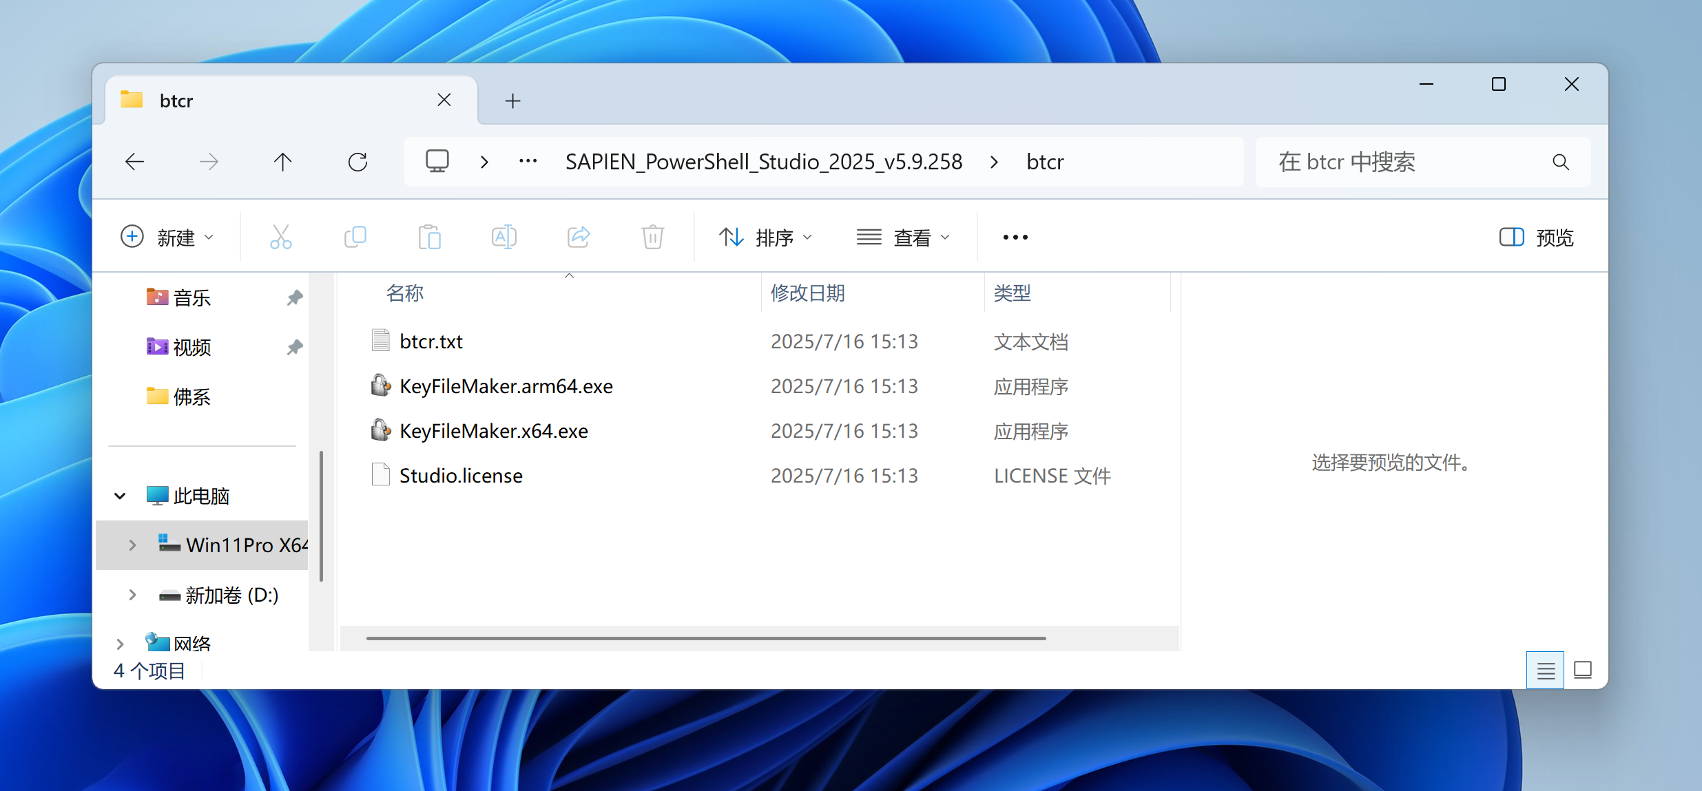Viewport: 1702px width, 791px height.
Task: Click the Share icon in toolbar
Action: (x=578, y=237)
